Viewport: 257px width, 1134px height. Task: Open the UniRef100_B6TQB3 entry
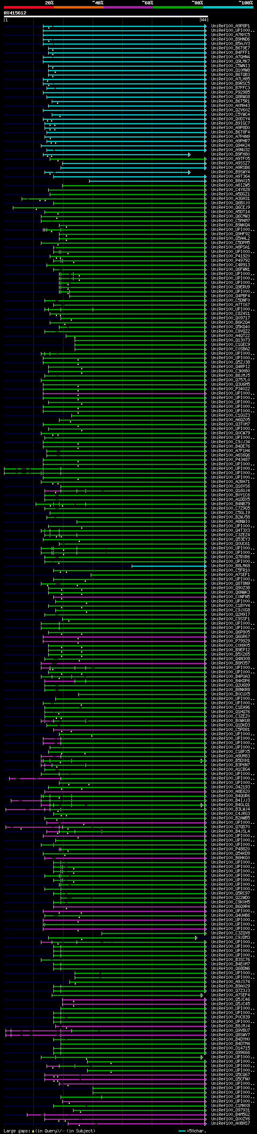(x=230, y=74)
